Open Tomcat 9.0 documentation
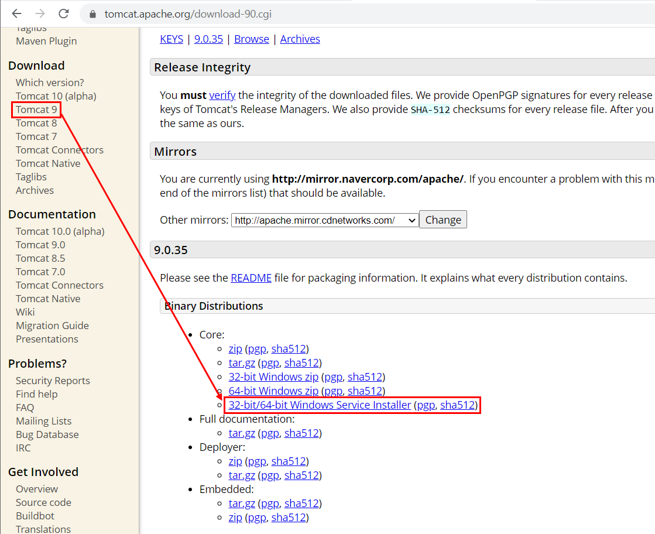This screenshot has height=534, width=655. [x=40, y=245]
